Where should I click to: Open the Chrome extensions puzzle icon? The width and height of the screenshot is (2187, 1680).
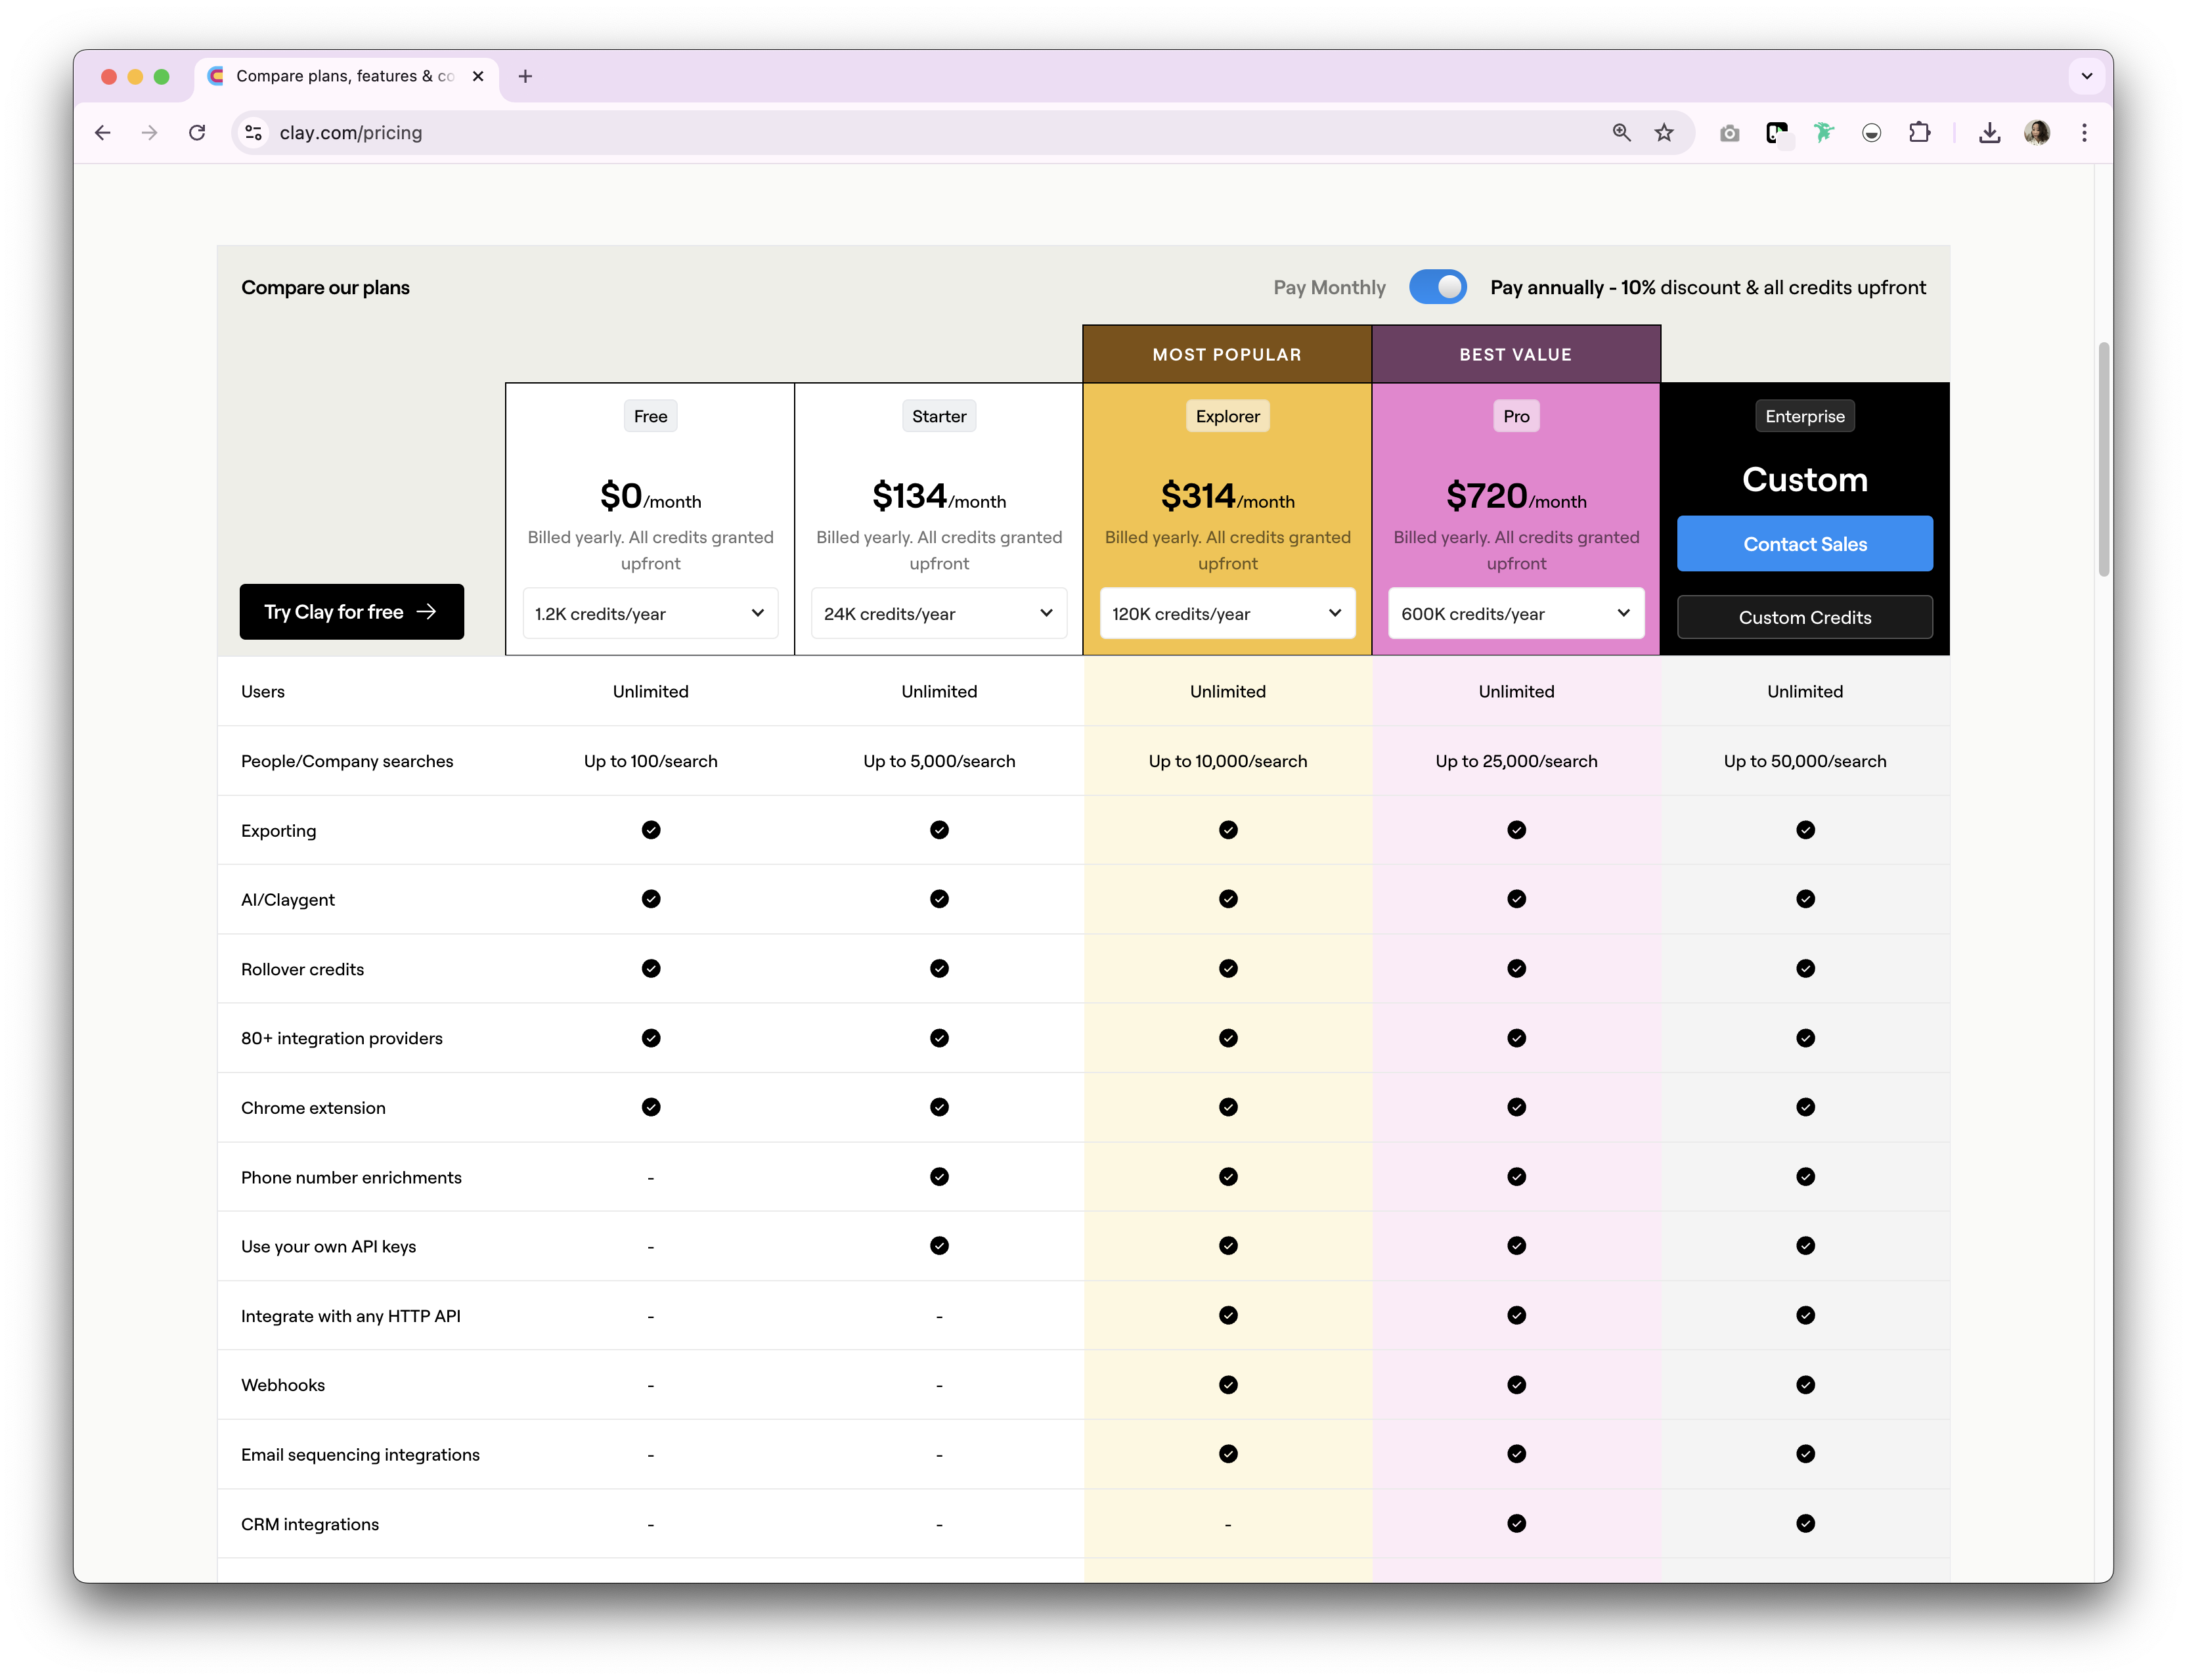click(1919, 133)
